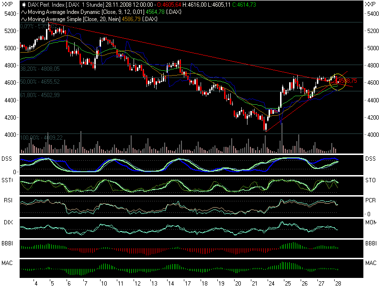Click the date marker 10 on the time axis
383x287 pixels.
[x=103, y=282]
